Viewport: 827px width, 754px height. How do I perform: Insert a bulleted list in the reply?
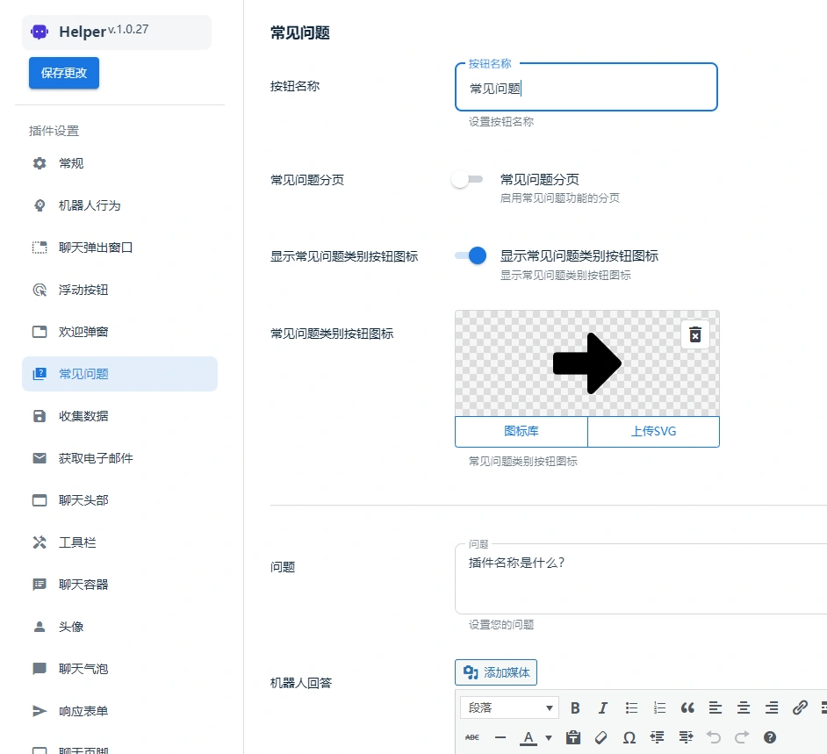(631, 707)
